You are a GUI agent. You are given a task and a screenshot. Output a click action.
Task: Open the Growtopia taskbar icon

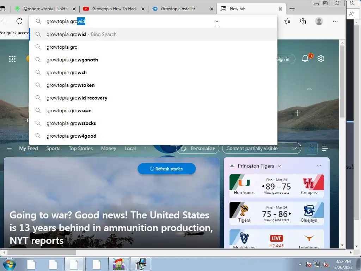click(x=118, y=264)
